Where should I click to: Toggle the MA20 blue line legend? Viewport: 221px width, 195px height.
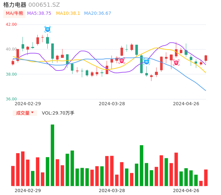pos(97,14)
